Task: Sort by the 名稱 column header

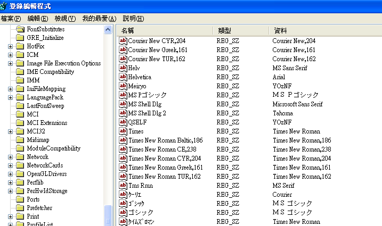Action: pos(165,31)
